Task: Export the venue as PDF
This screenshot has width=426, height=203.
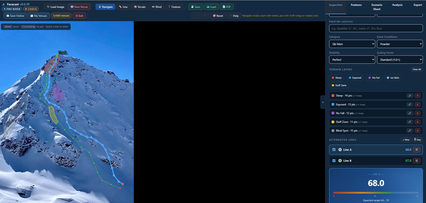Action: tap(227, 7)
